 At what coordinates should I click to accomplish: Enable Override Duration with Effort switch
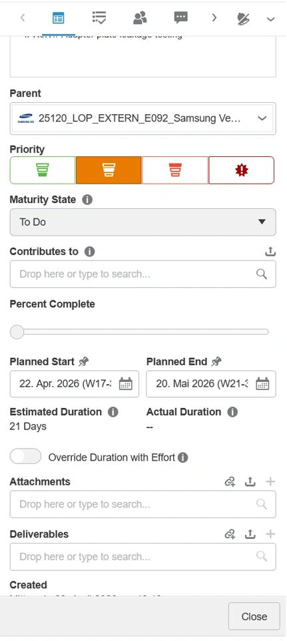pyautogui.click(x=26, y=456)
